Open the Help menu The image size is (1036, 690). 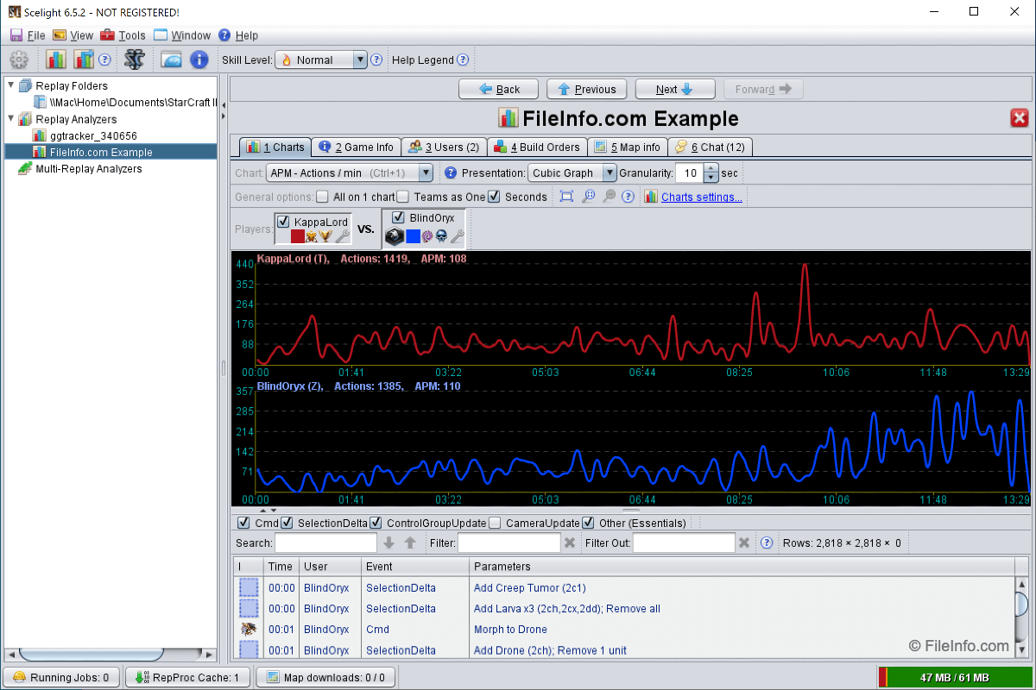pyautogui.click(x=238, y=35)
